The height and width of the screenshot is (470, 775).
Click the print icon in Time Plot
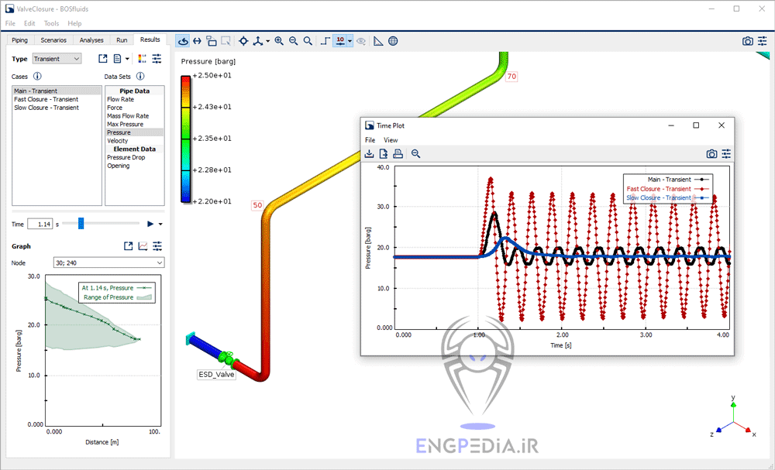pyautogui.click(x=398, y=153)
